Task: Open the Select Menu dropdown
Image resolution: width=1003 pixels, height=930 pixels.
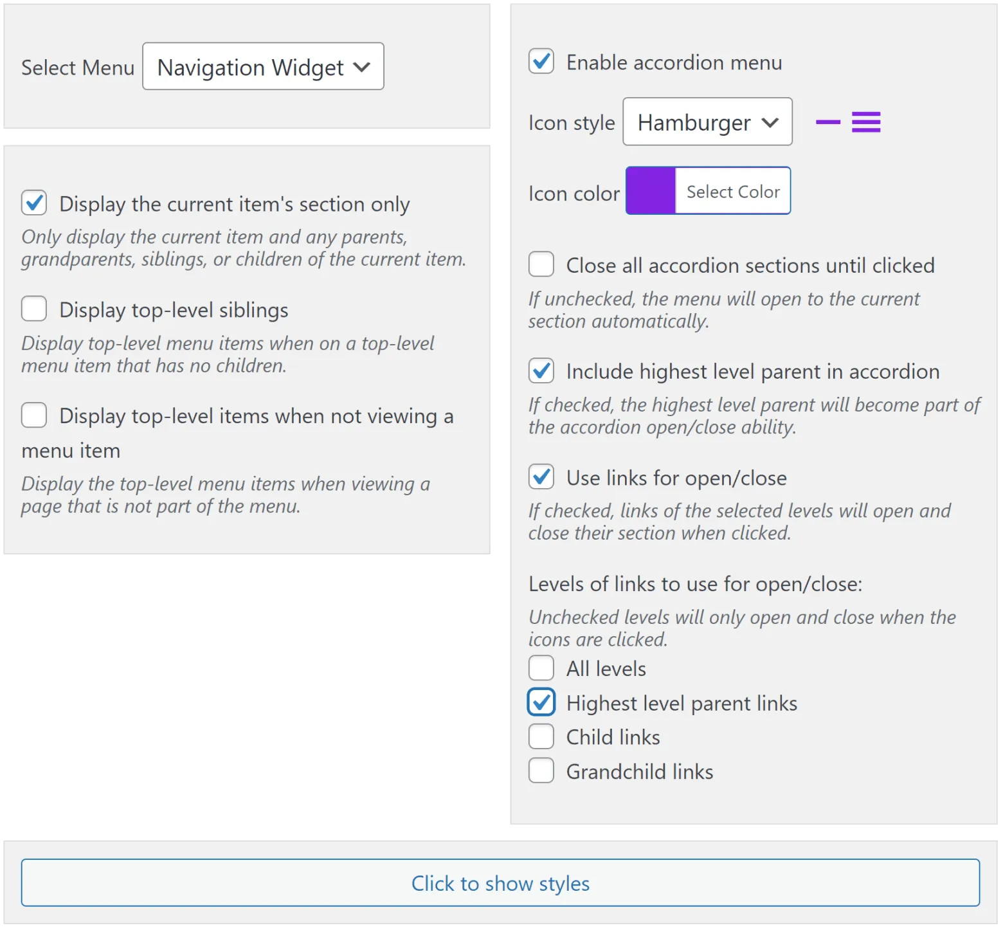Action: (x=263, y=67)
